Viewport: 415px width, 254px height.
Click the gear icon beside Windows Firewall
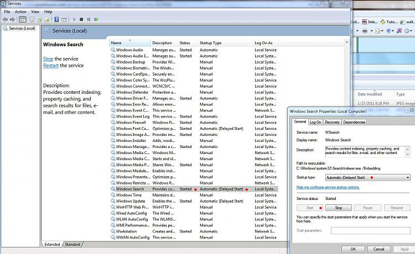pos(113,122)
